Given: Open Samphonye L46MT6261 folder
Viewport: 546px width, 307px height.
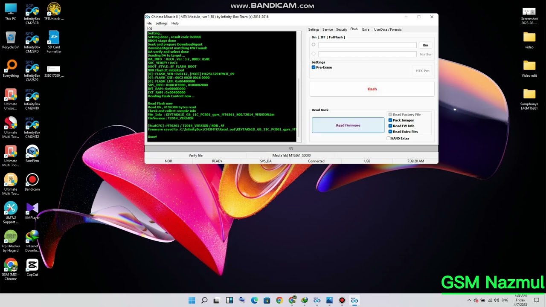Looking at the screenshot, I should coord(529,99).
